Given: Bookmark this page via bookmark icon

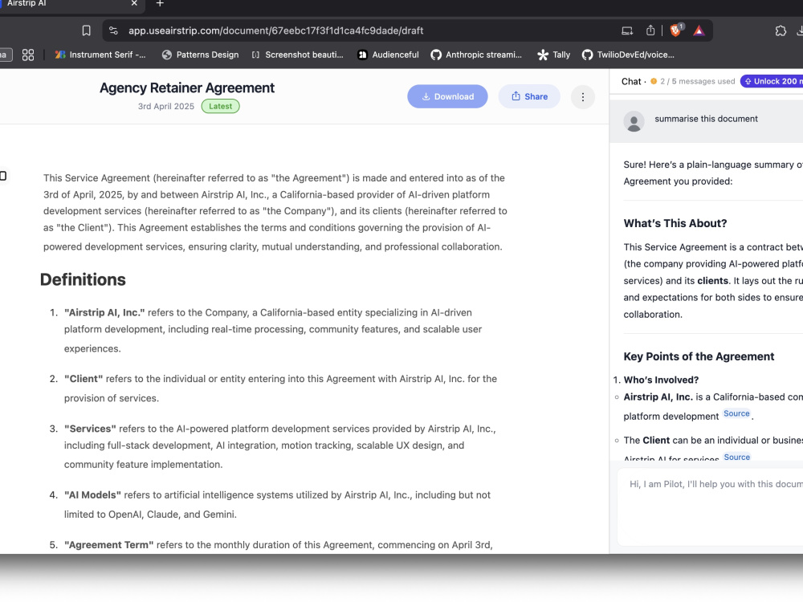Looking at the screenshot, I should coord(87,31).
